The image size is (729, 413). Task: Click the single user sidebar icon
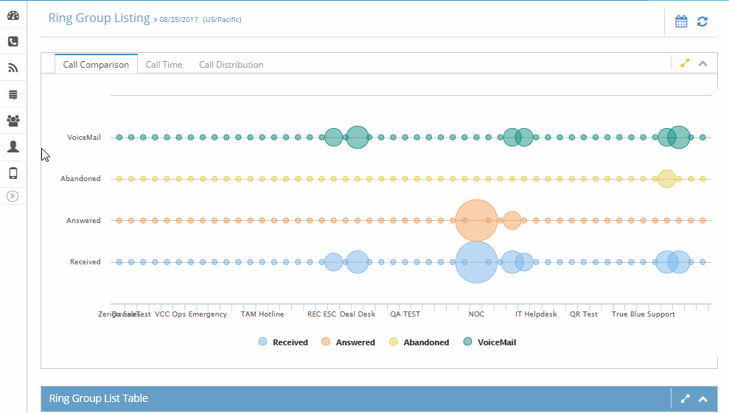[13, 147]
